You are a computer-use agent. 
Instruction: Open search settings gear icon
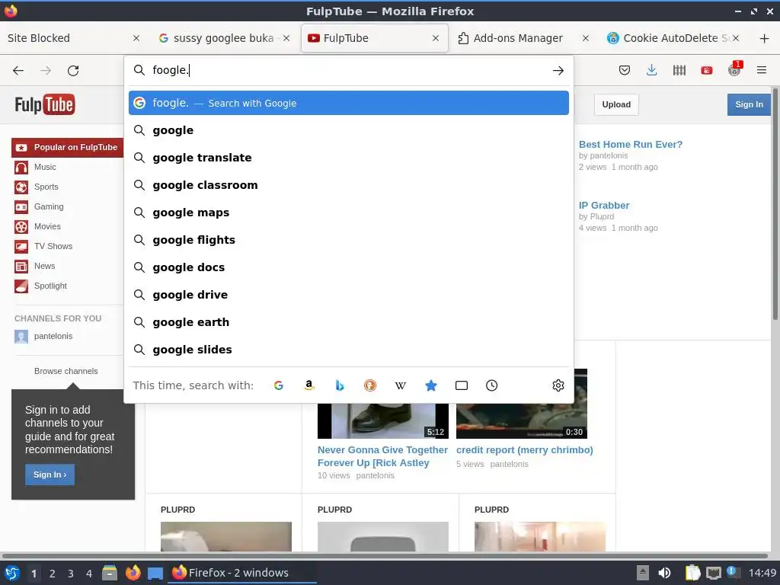click(x=558, y=385)
